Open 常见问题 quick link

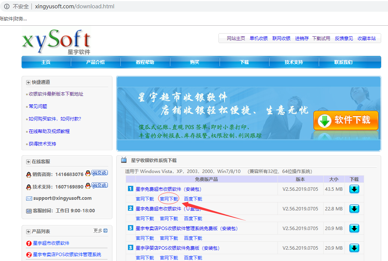[x=38, y=106]
